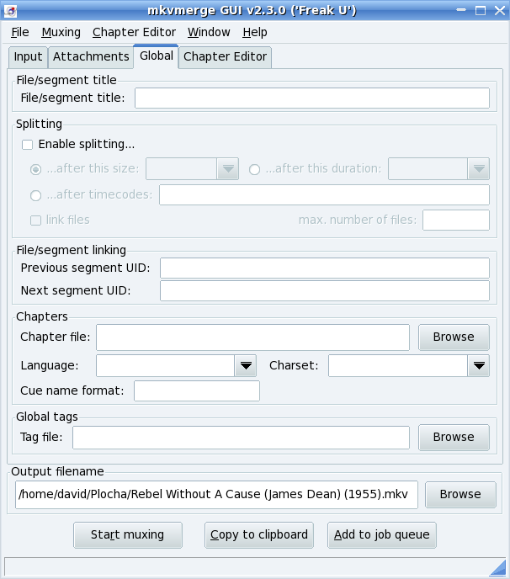Expand the after this duration dropdown arrow

pyautogui.click(x=479, y=169)
